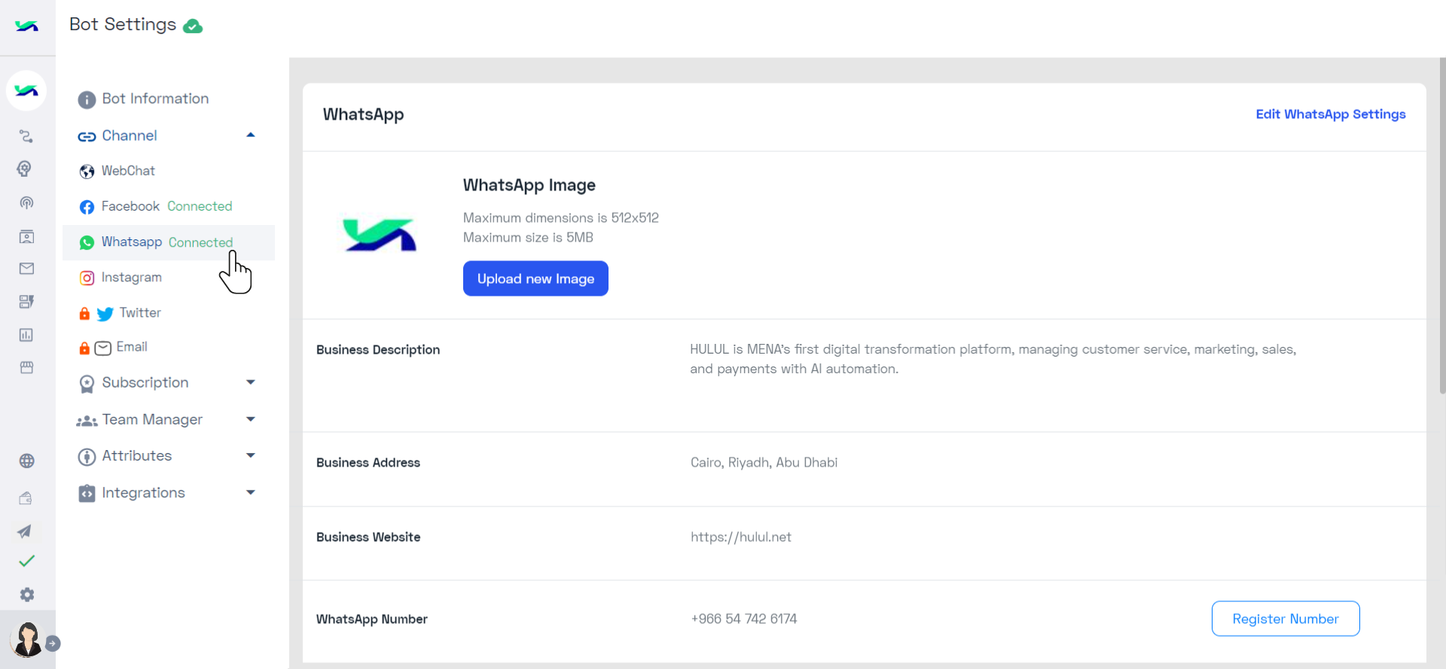This screenshot has height=669, width=1446.
Task: Open the wallet icon in left rail
Action: click(x=26, y=497)
